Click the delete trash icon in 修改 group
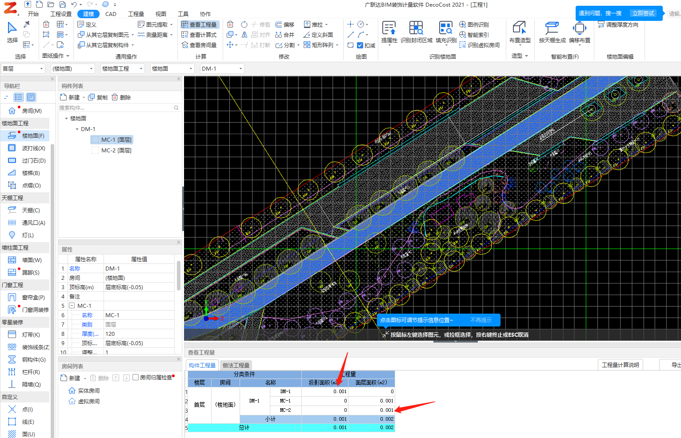Viewport: 681px width, 438px height. click(x=230, y=24)
